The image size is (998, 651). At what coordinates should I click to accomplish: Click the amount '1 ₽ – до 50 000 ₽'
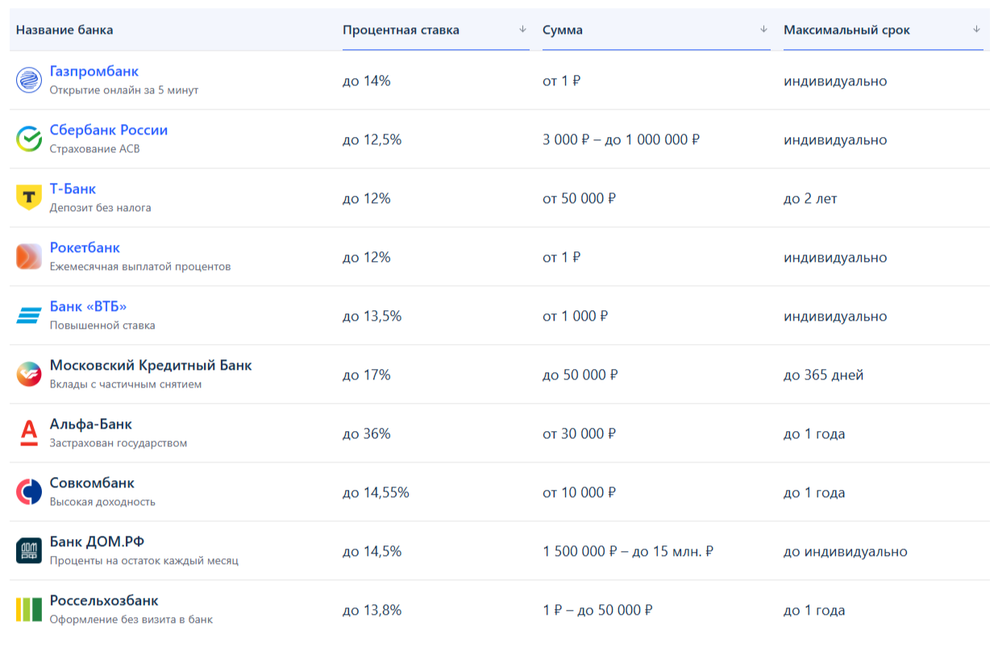tap(597, 610)
